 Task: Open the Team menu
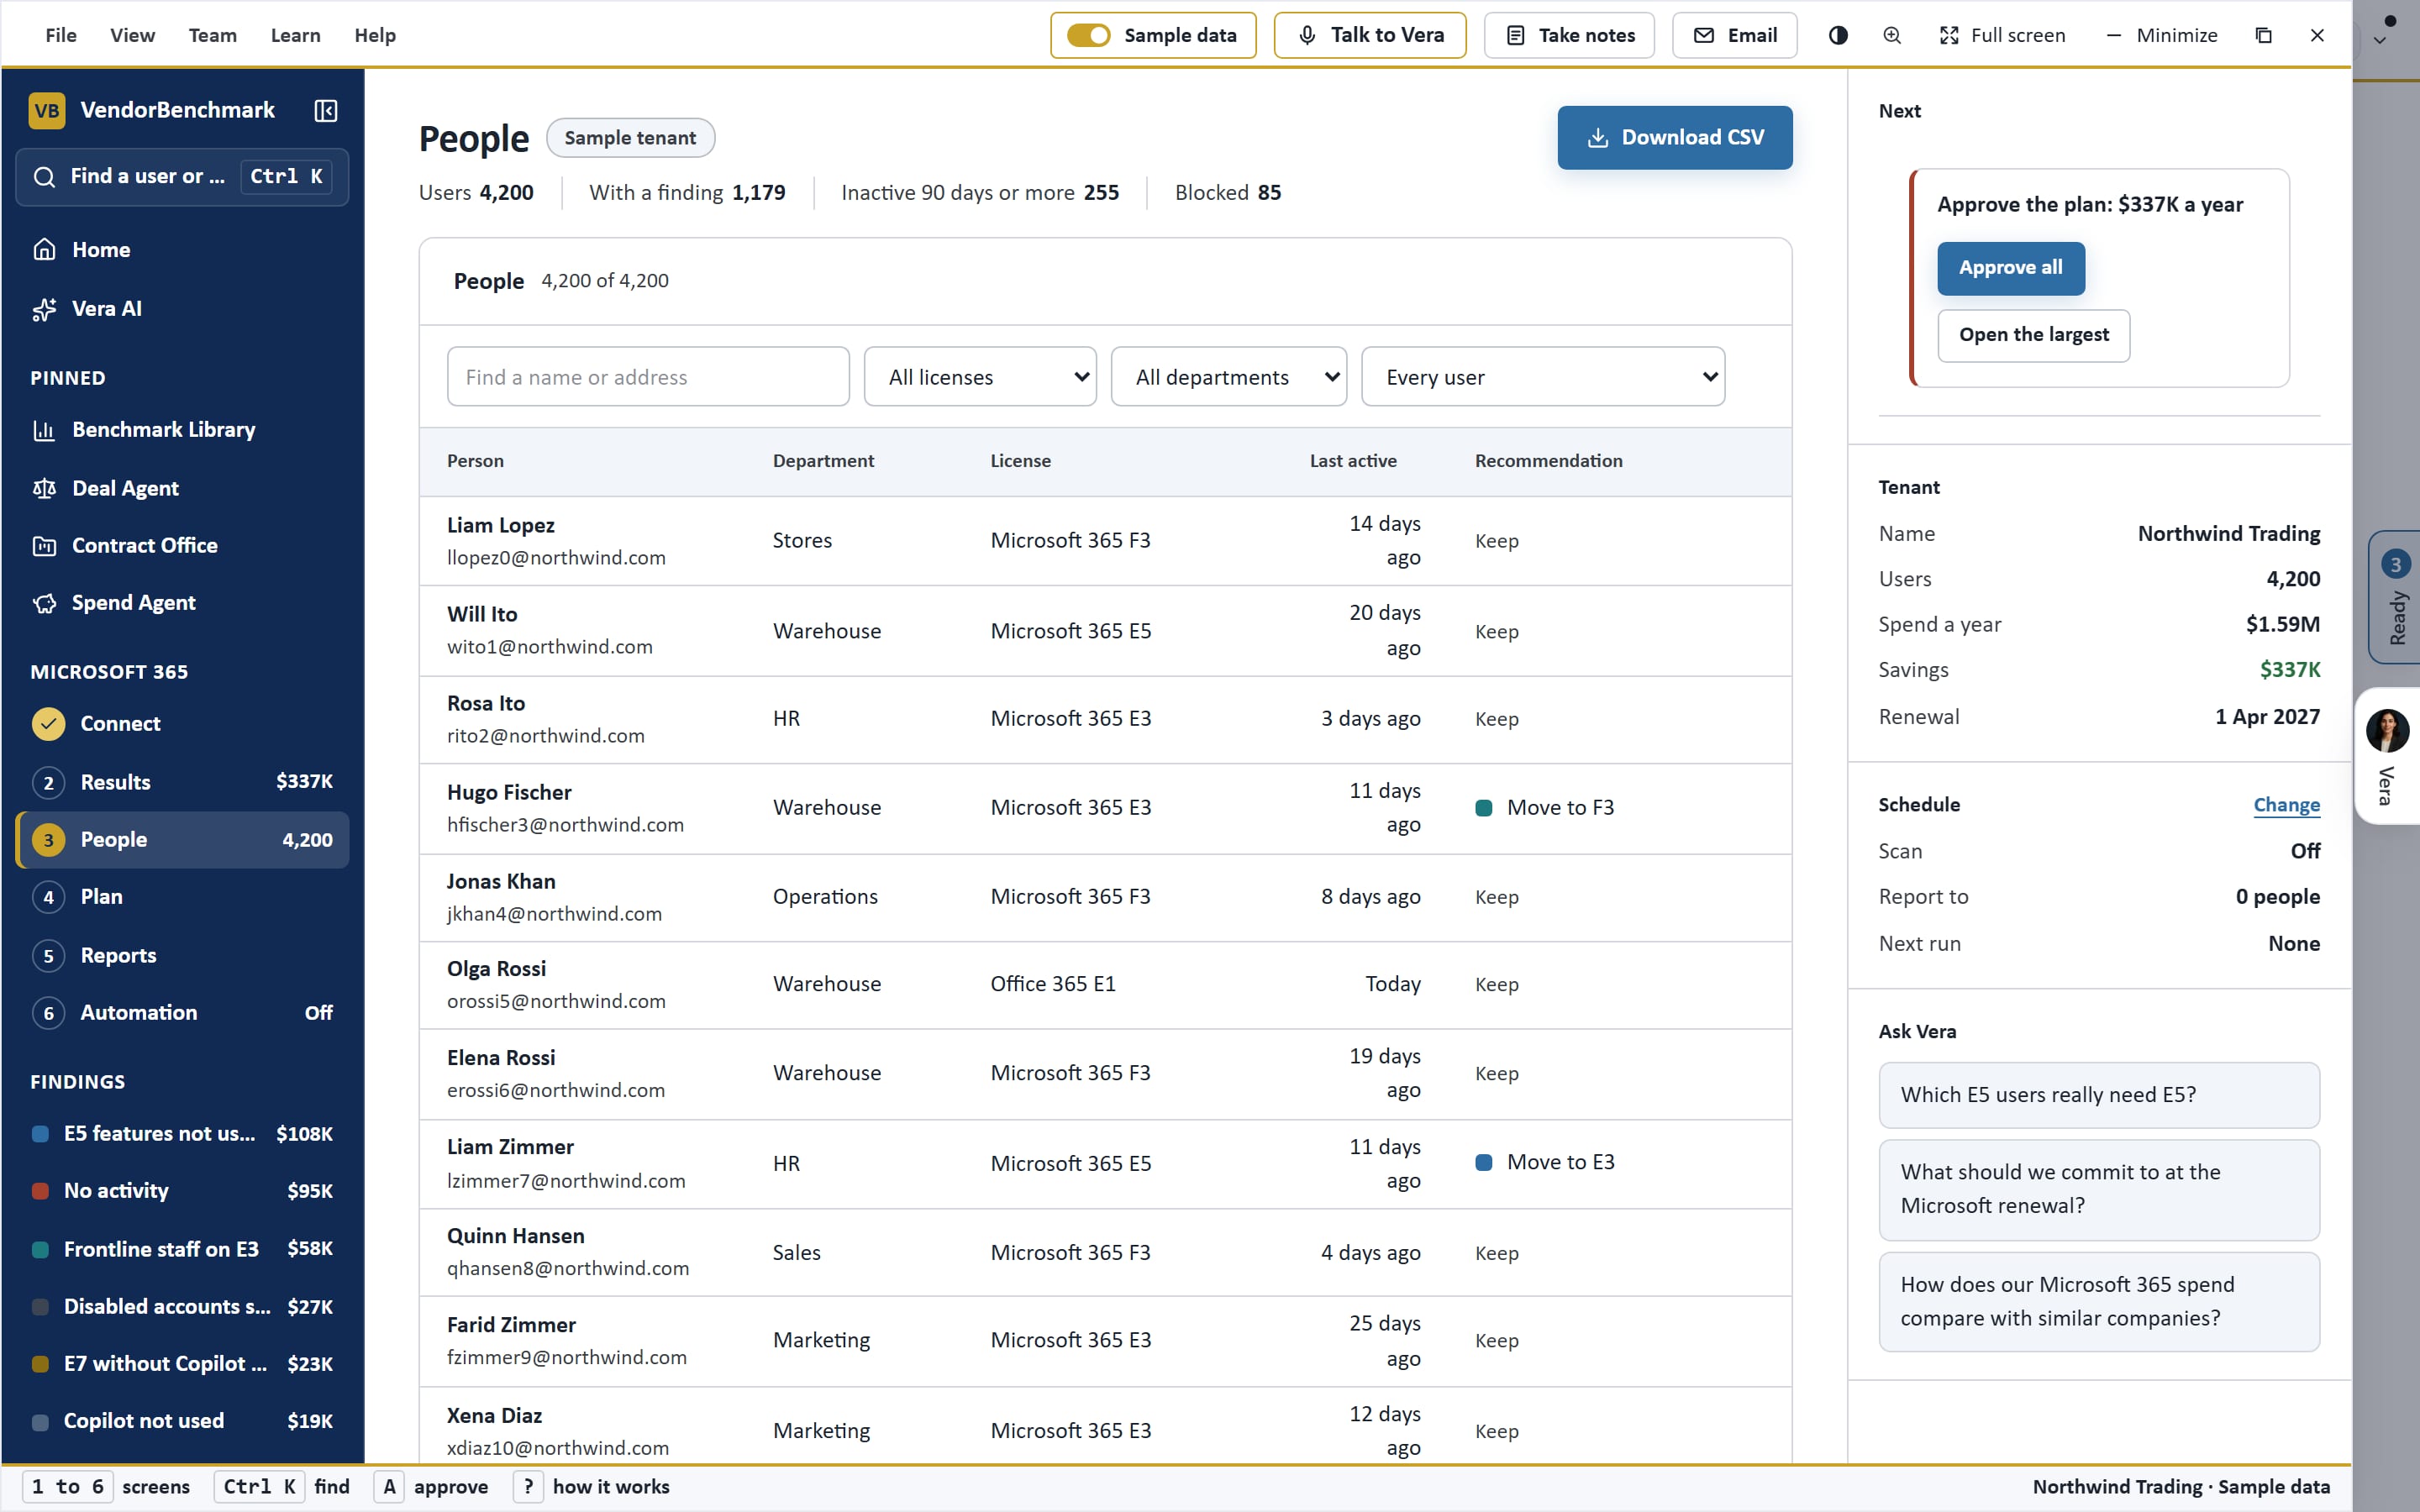pyautogui.click(x=213, y=35)
